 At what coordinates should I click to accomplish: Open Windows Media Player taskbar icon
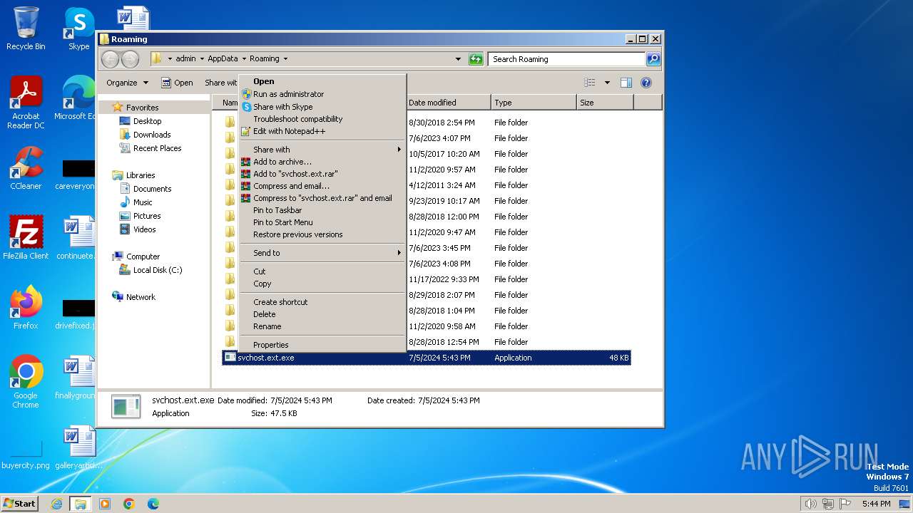point(105,504)
